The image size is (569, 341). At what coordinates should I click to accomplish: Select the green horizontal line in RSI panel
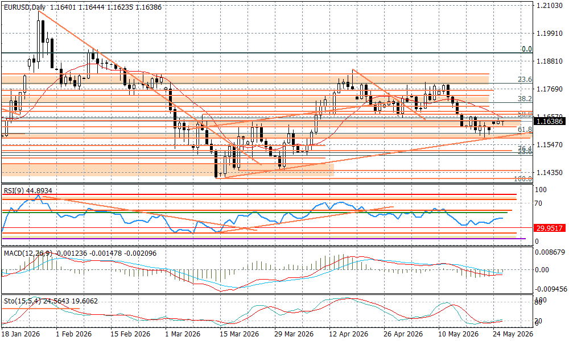(255, 213)
